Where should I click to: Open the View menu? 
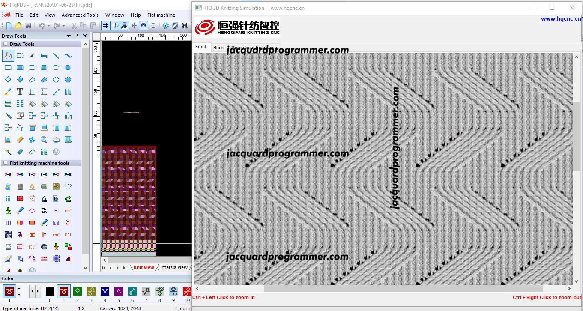(50, 15)
